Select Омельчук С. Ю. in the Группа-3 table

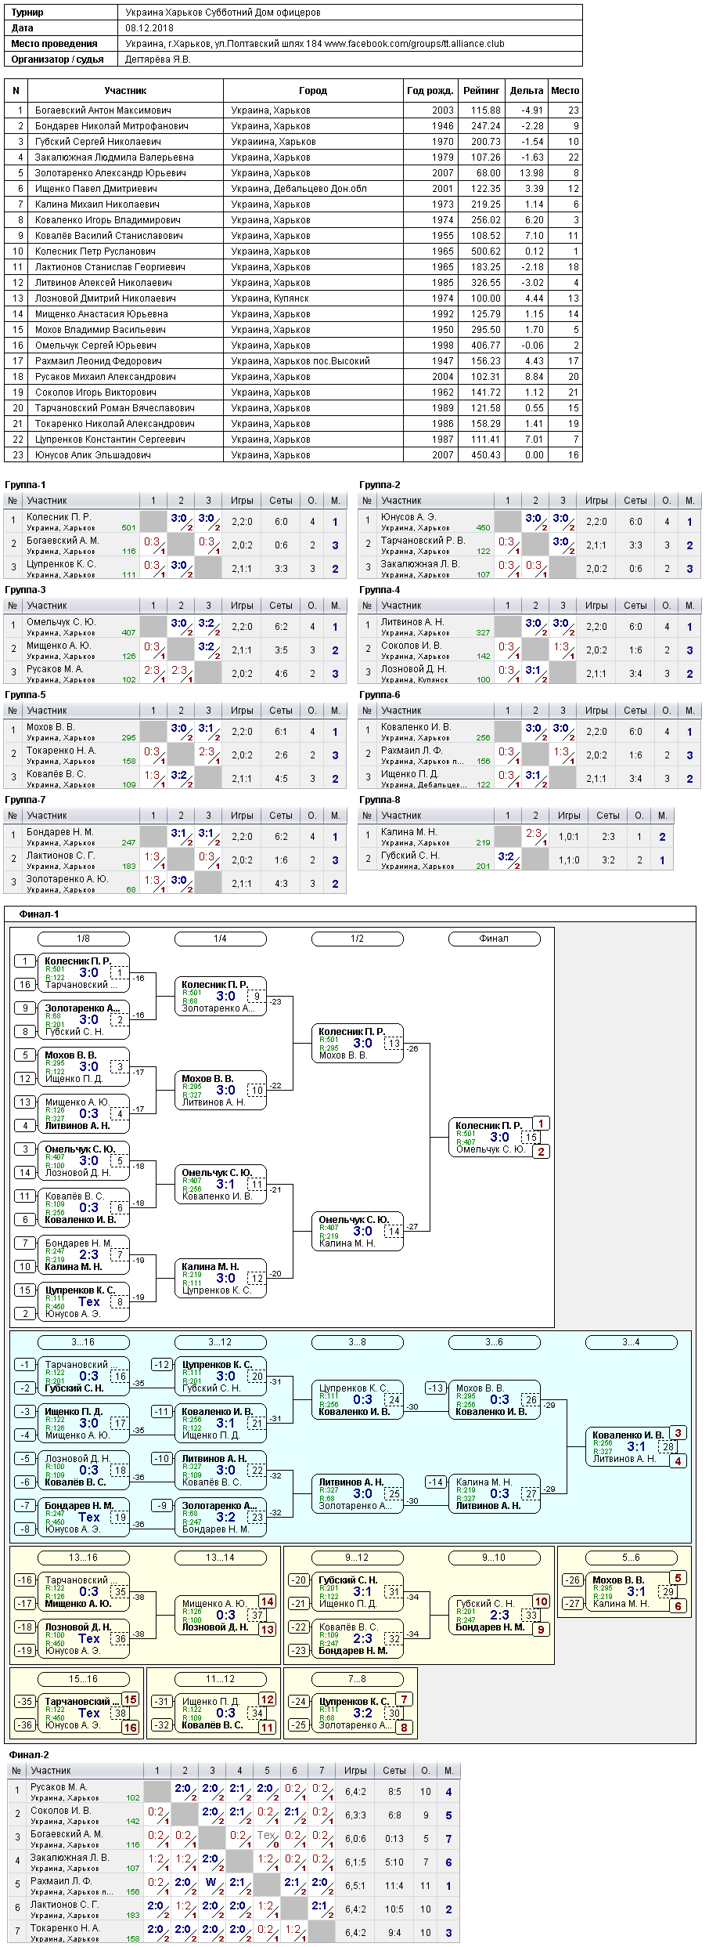pyautogui.click(x=61, y=622)
